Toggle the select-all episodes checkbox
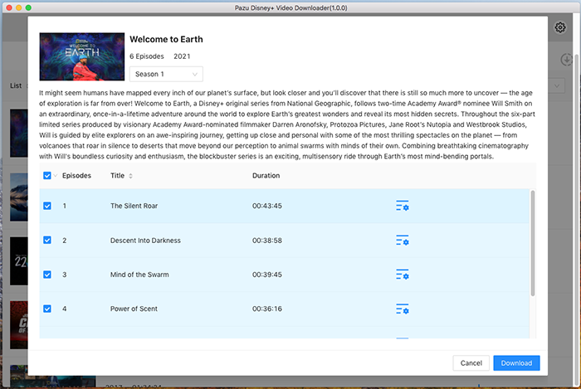581x389 pixels. [x=47, y=176]
